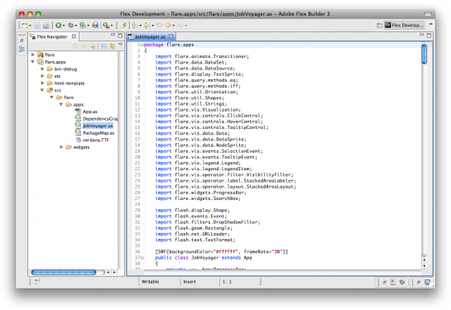Click the small fast view icon above Outline
The image size is (451, 310).
[22, 41]
